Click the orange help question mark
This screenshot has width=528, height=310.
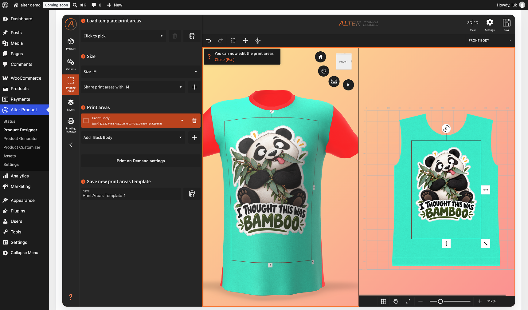(x=71, y=297)
